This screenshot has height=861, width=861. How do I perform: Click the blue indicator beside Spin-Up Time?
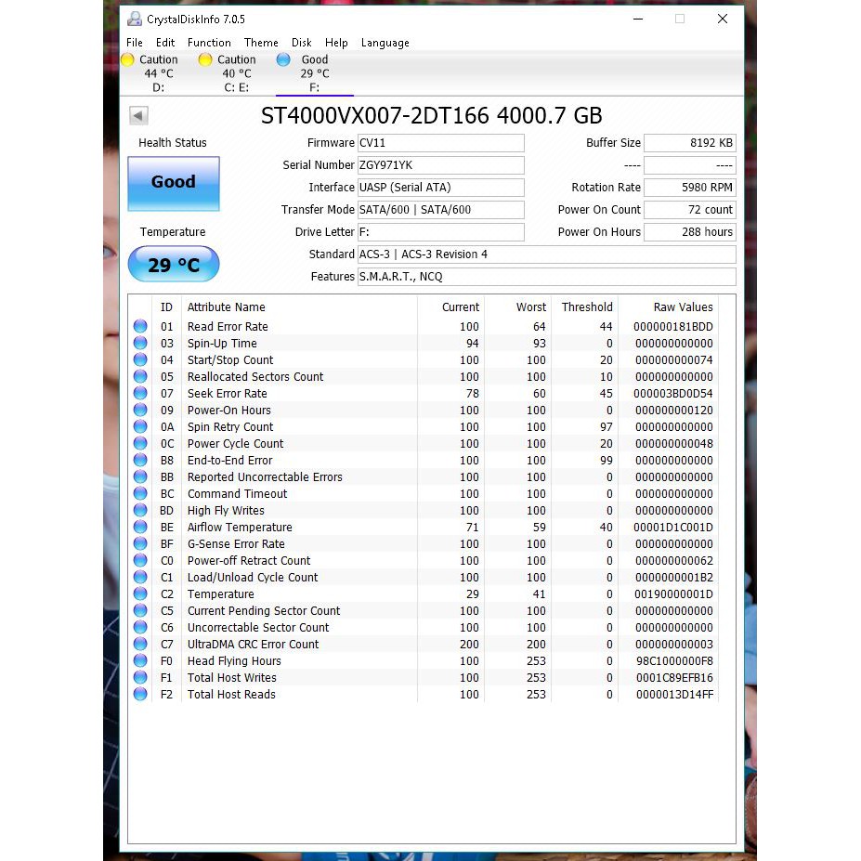(x=139, y=343)
